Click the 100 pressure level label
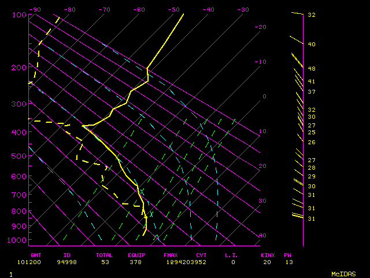The image size is (370, 278). pyautogui.click(x=19, y=14)
